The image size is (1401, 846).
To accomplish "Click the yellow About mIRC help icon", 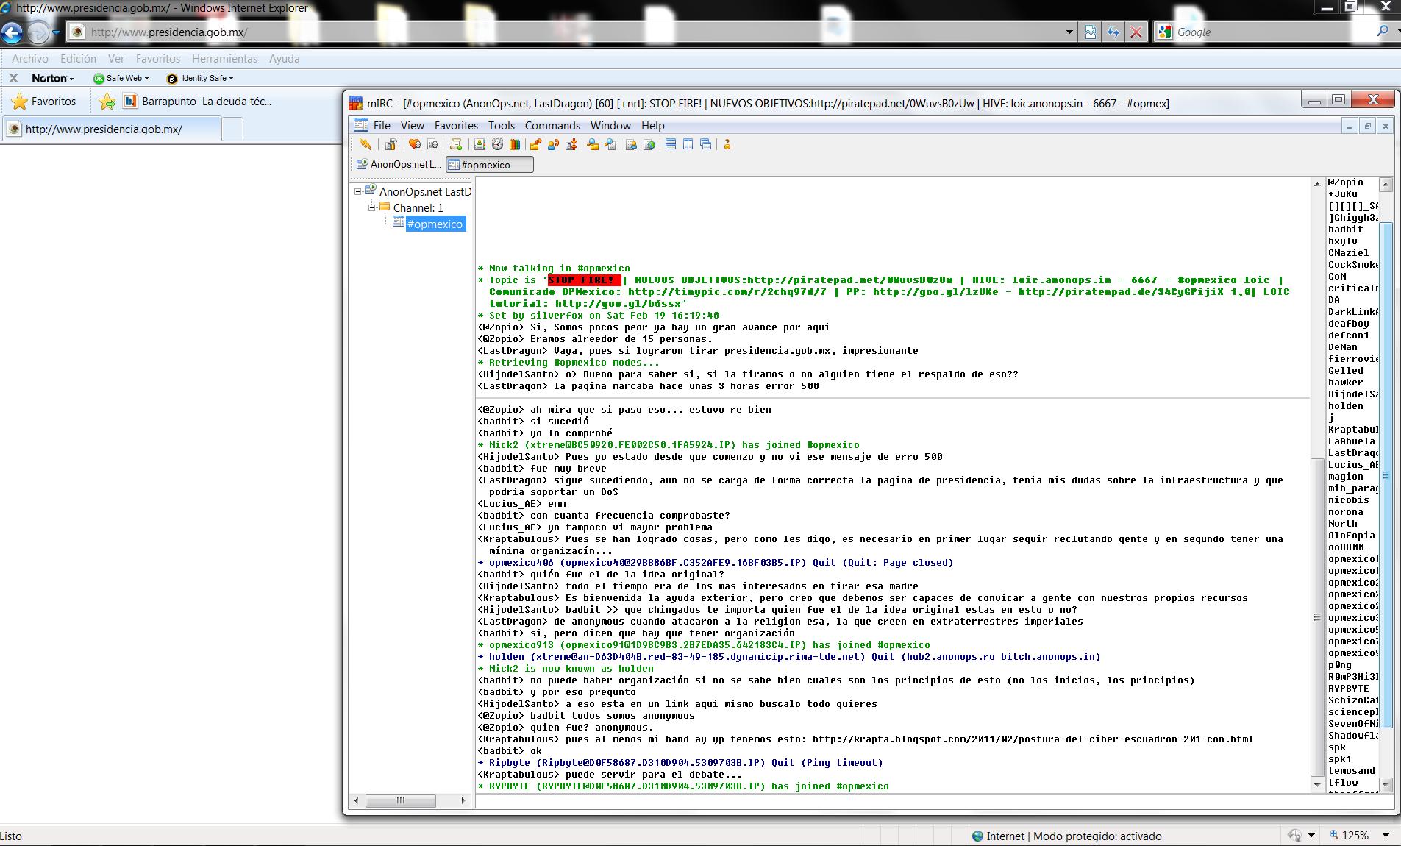I will click(x=727, y=145).
